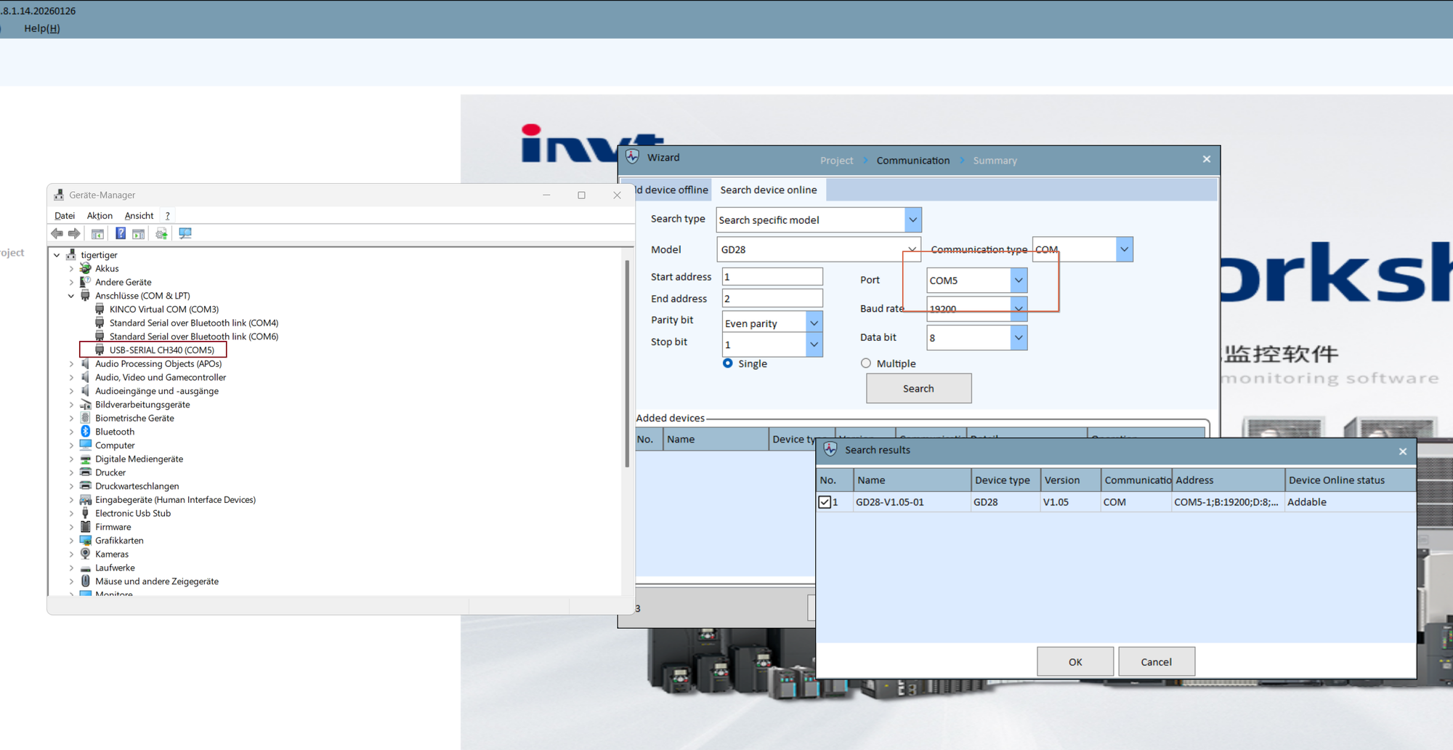The width and height of the screenshot is (1453, 750).
Task: Click inside the End address input field
Action: 772,298
